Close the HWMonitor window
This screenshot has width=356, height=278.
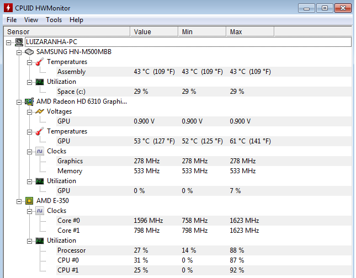pyautogui.click(x=343, y=8)
